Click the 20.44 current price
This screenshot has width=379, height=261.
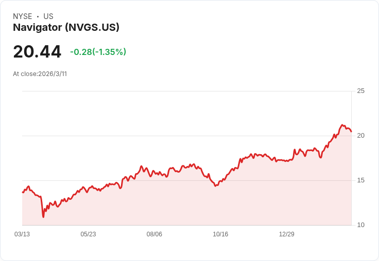click(37, 52)
